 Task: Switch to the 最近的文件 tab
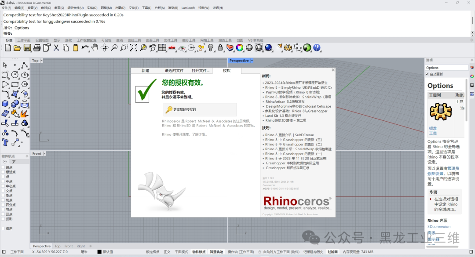click(174, 71)
